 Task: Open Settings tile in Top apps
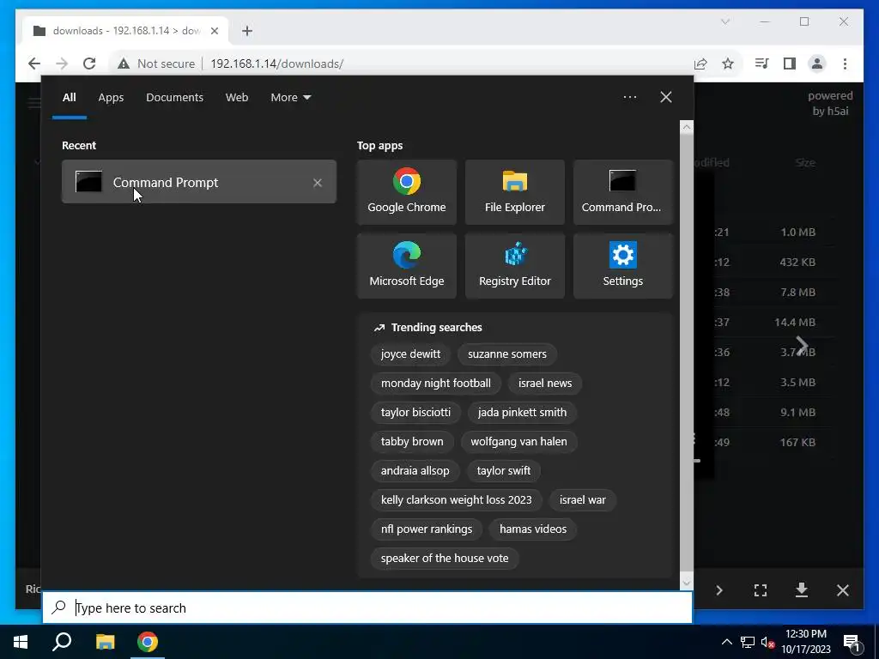[x=622, y=266]
